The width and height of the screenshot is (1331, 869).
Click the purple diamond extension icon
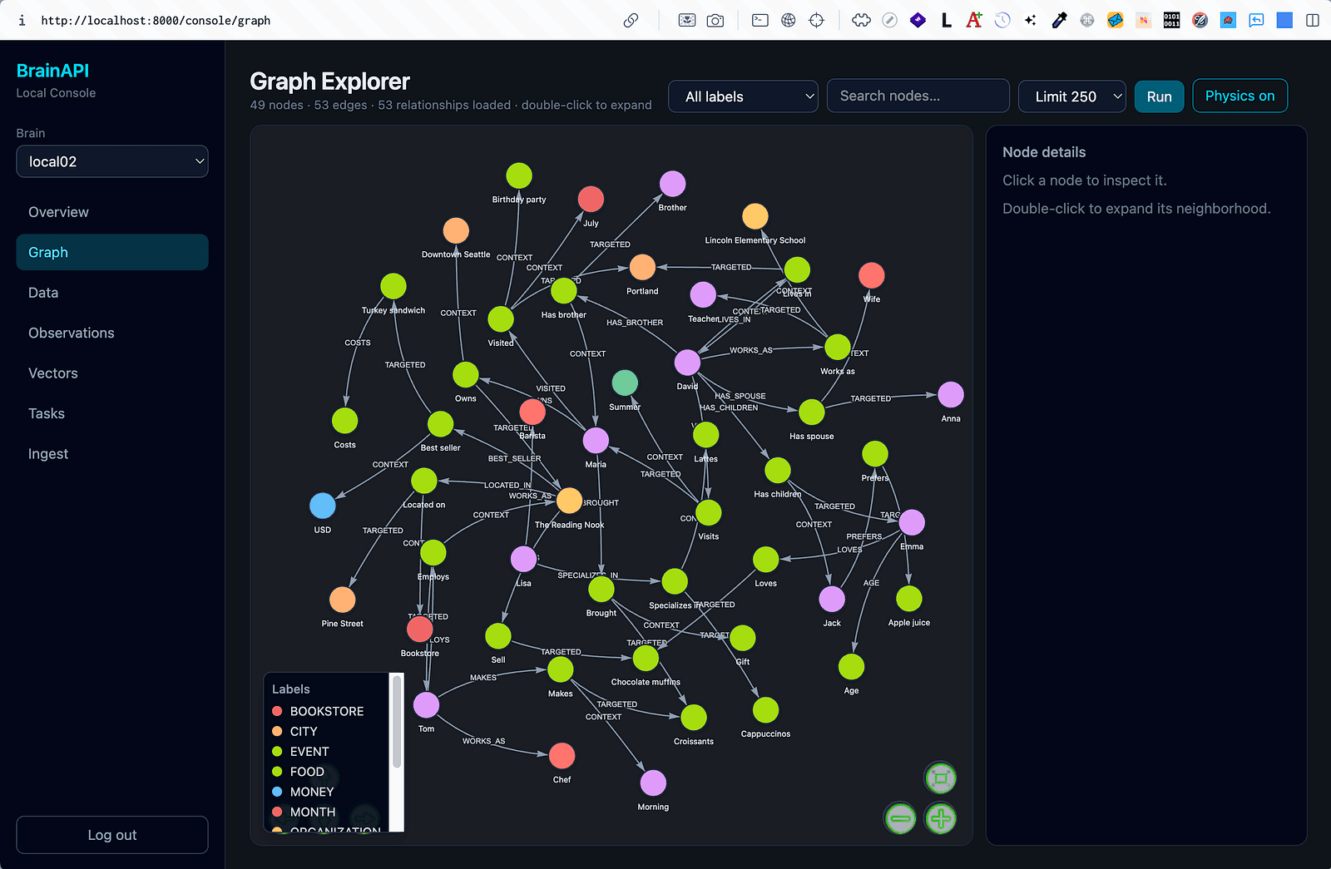[918, 20]
